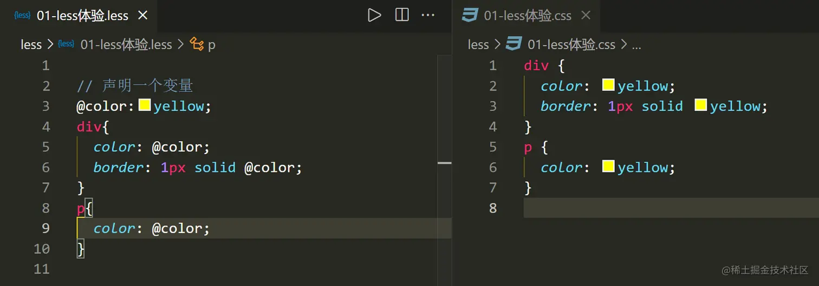819x286 pixels.
Task: Close the 01-less体验.css tab
Action: [x=586, y=16]
